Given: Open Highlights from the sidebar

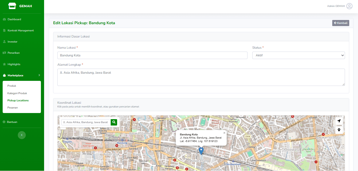Looking at the screenshot, I should point(14,64).
